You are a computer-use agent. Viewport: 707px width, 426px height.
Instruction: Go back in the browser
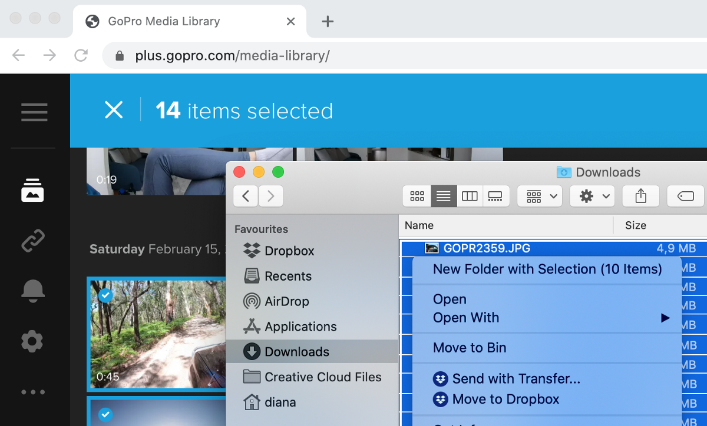click(x=19, y=55)
